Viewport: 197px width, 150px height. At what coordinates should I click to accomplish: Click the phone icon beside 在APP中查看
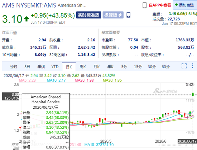click(144, 5)
